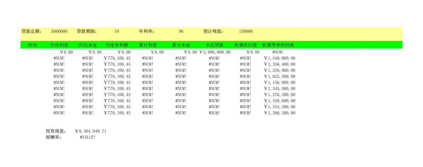Click ¥0.00 under 累计本金 column
The width and height of the screenshot is (423, 167).
[x=190, y=52]
